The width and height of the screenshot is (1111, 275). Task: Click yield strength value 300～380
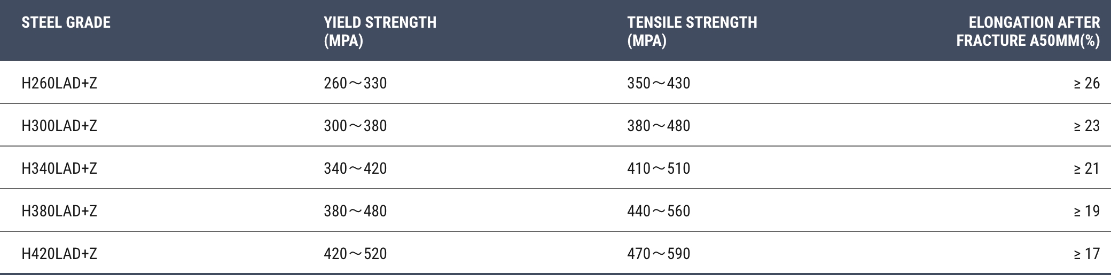[x=355, y=126]
